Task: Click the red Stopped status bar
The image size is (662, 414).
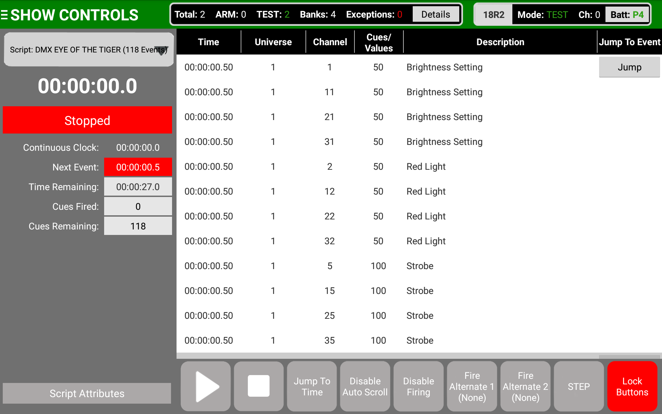Action: point(87,120)
